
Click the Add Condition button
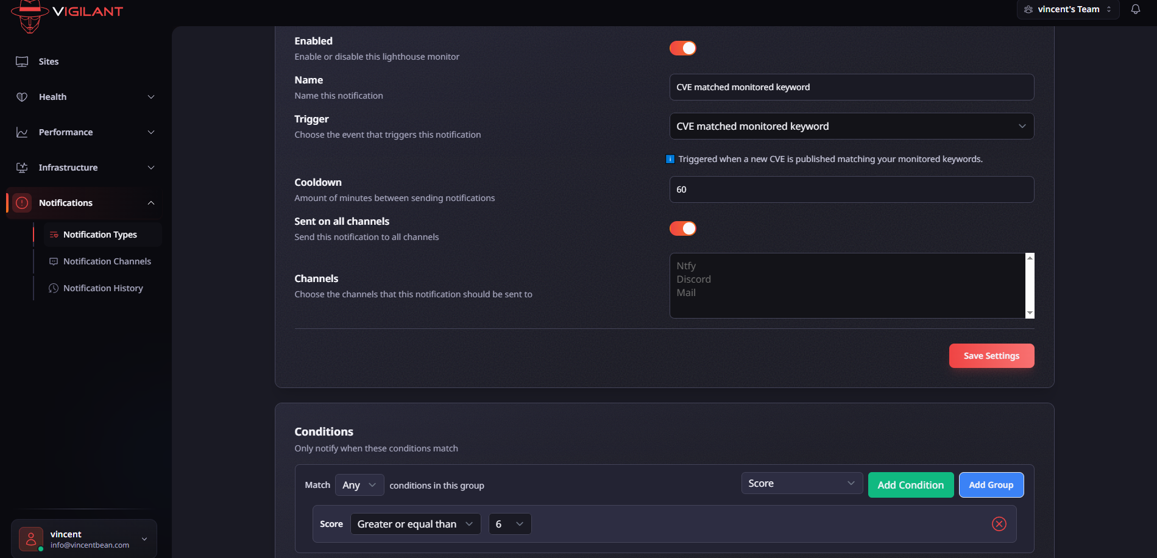910,485
